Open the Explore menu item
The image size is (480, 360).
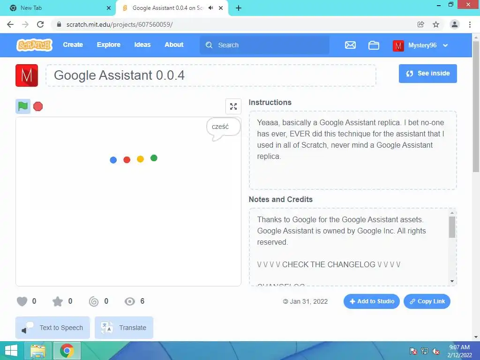[x=109, y=45]
